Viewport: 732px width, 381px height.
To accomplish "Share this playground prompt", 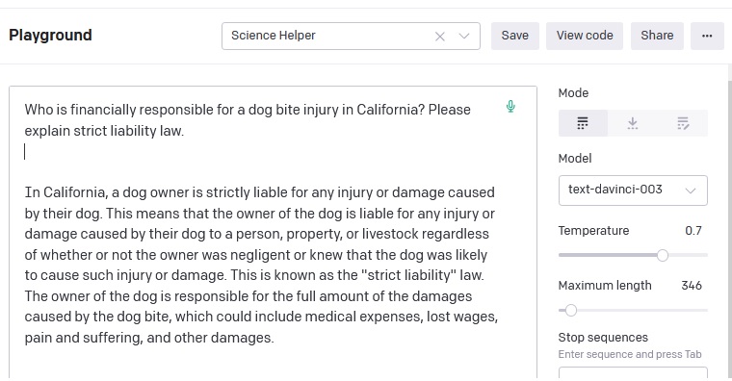I will 657,36.
